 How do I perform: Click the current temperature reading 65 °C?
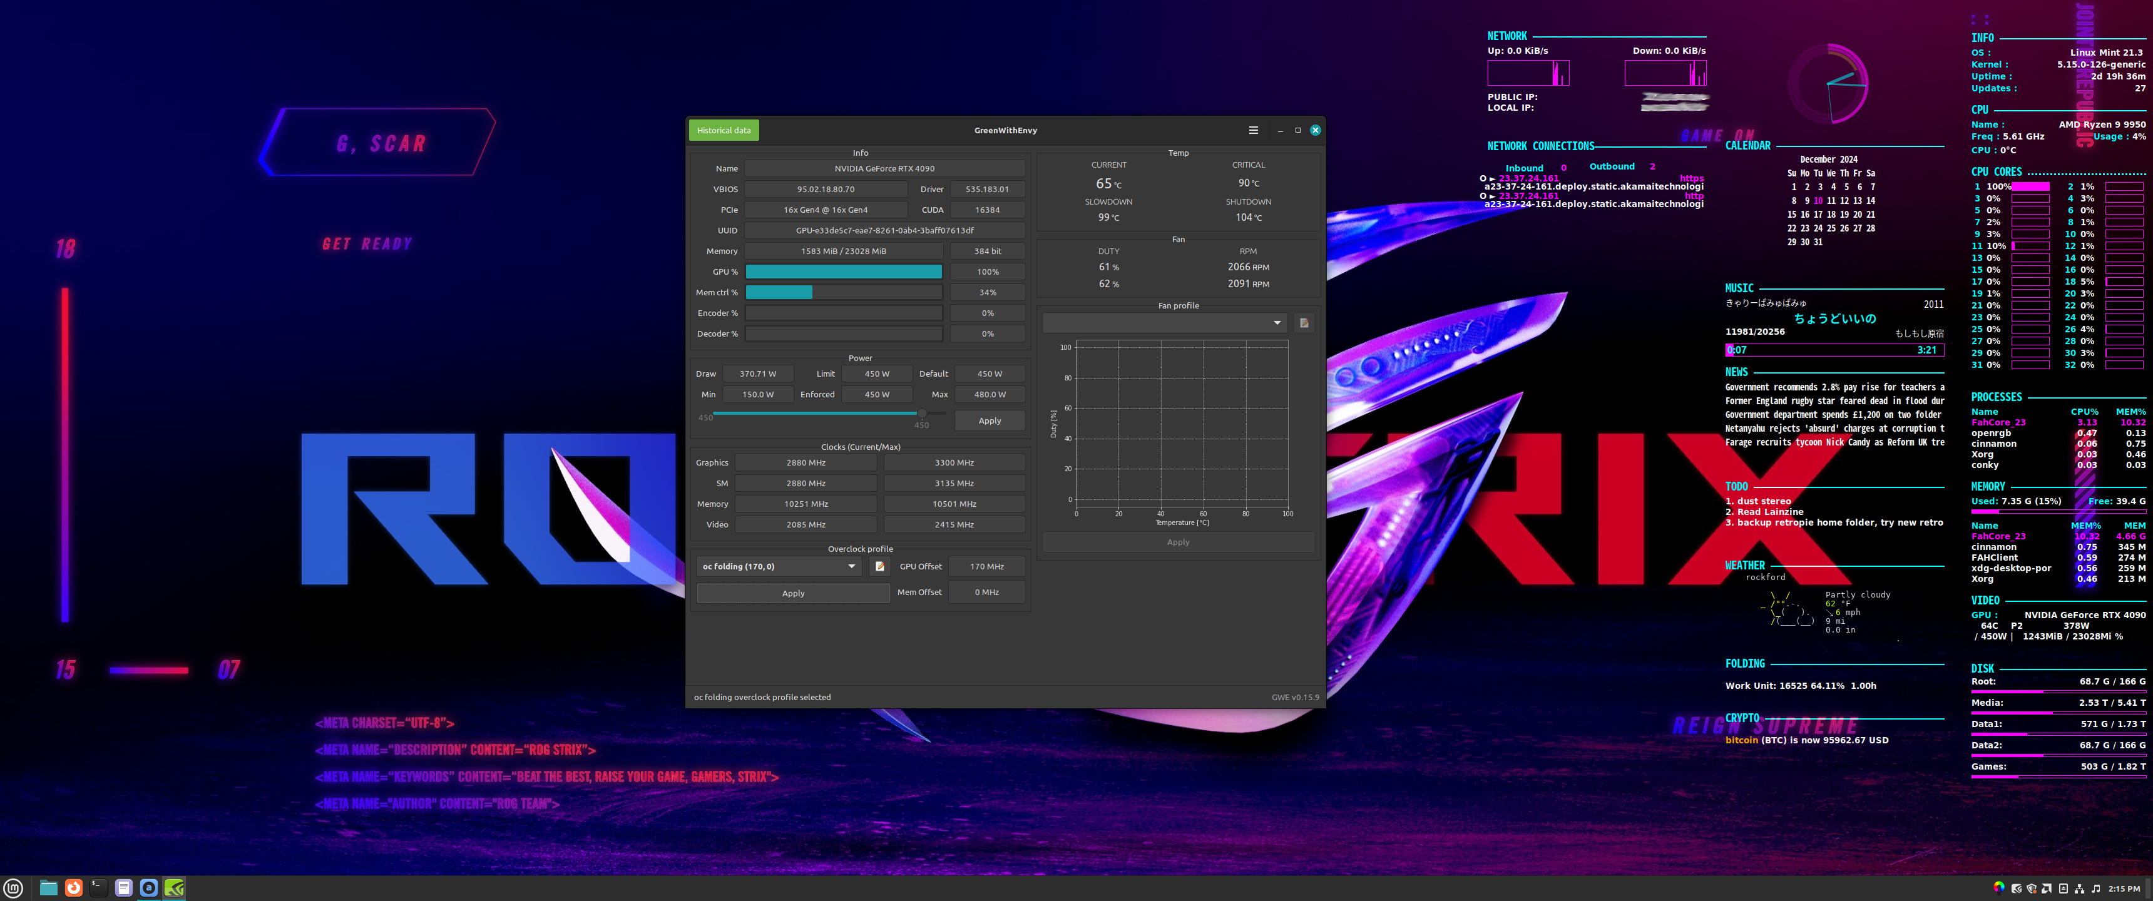click(x=1109, y=184)
